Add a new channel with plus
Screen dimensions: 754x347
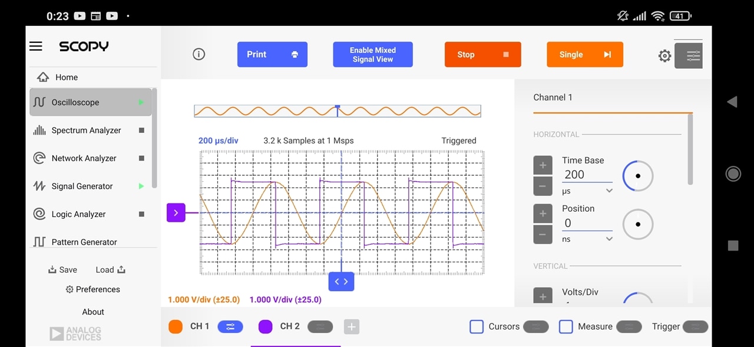(352, 326)
